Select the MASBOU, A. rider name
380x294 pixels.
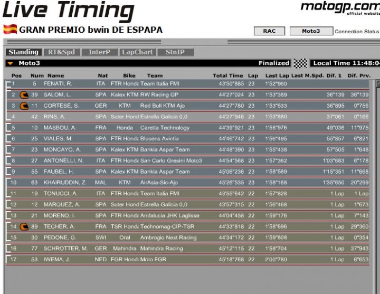click(60, 128)
